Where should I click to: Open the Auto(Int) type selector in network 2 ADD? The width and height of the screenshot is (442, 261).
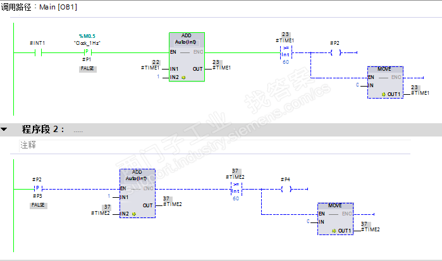(137, 179)
